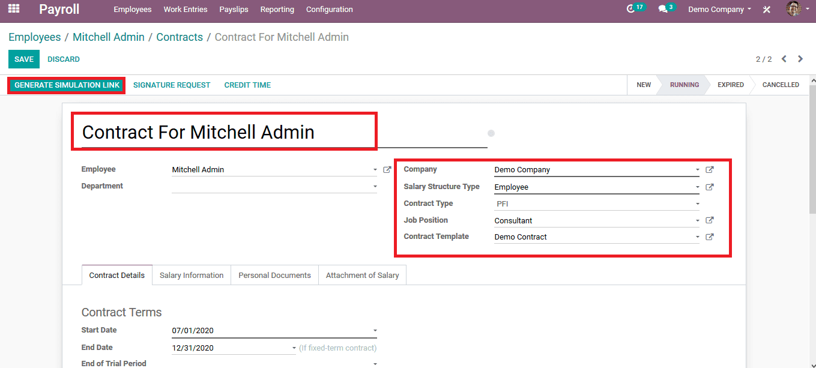Click GENERATE SIMULATION LINK
Screen dimensions: 816x368
point(65,85)
